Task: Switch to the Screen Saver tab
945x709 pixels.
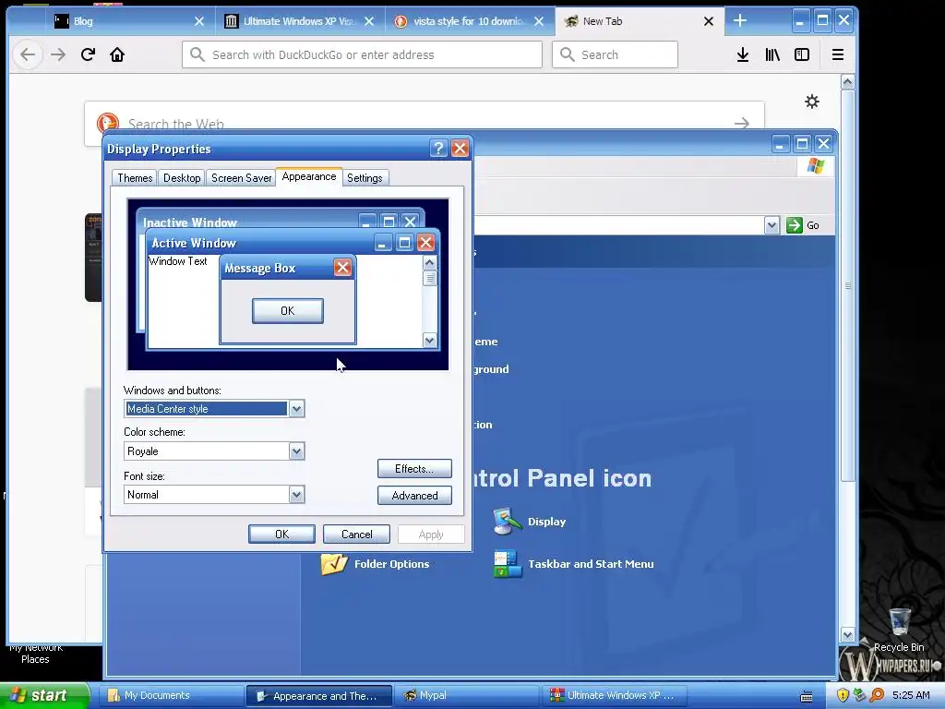Action: click(241, 178)
